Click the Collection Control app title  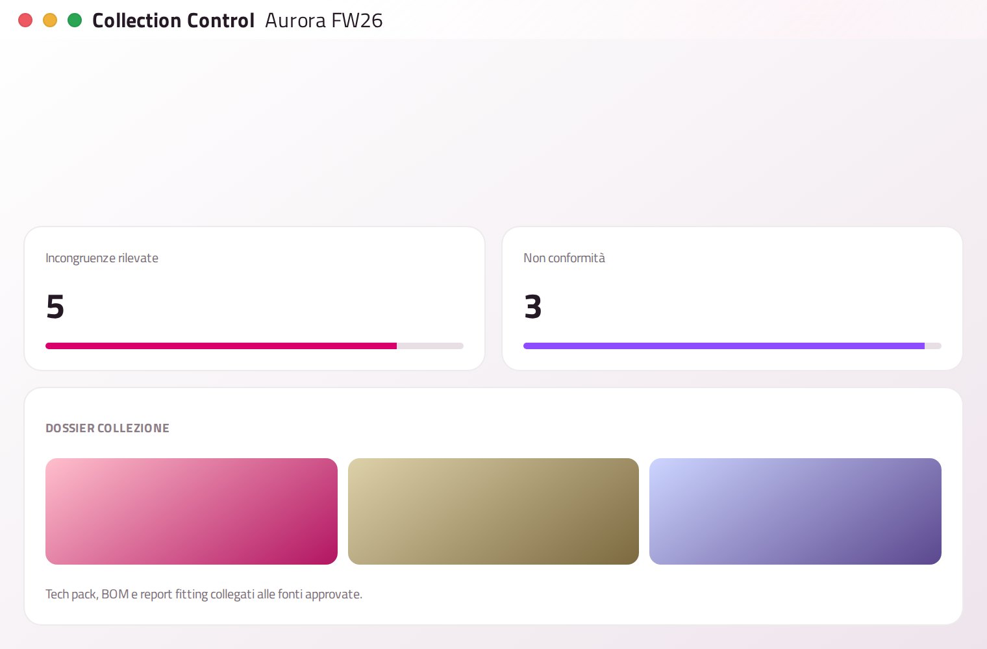173,21
